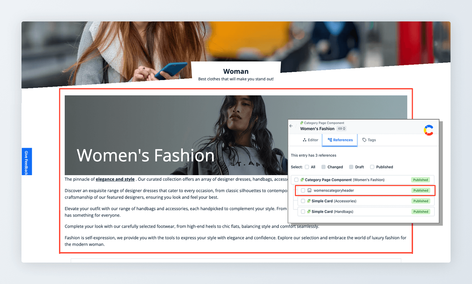Click the Give Feedback button
The width and height of the screenshot is (472, 284).
point(26,161)
